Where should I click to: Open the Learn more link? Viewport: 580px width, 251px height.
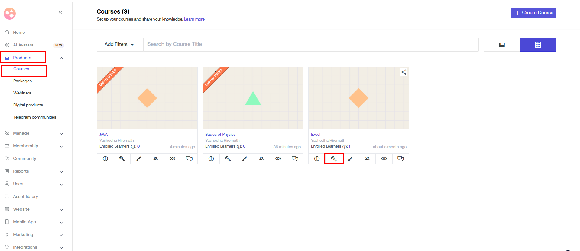(194, 19)
